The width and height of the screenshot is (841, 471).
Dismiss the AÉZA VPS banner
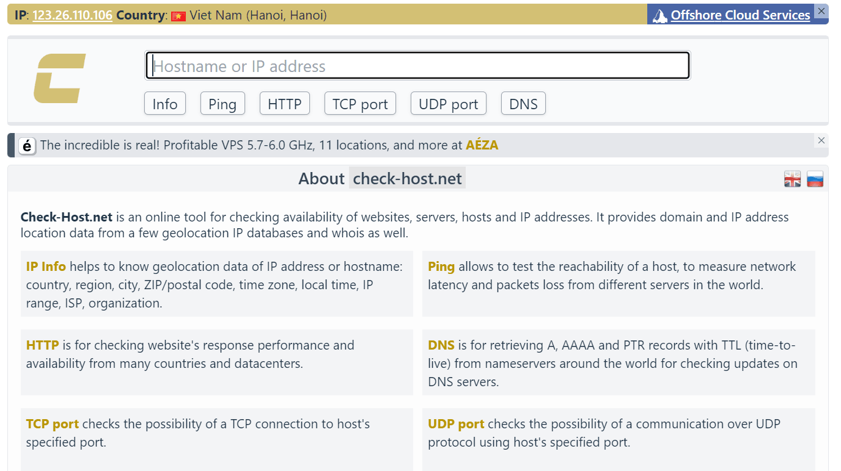(x=821, y=140)
